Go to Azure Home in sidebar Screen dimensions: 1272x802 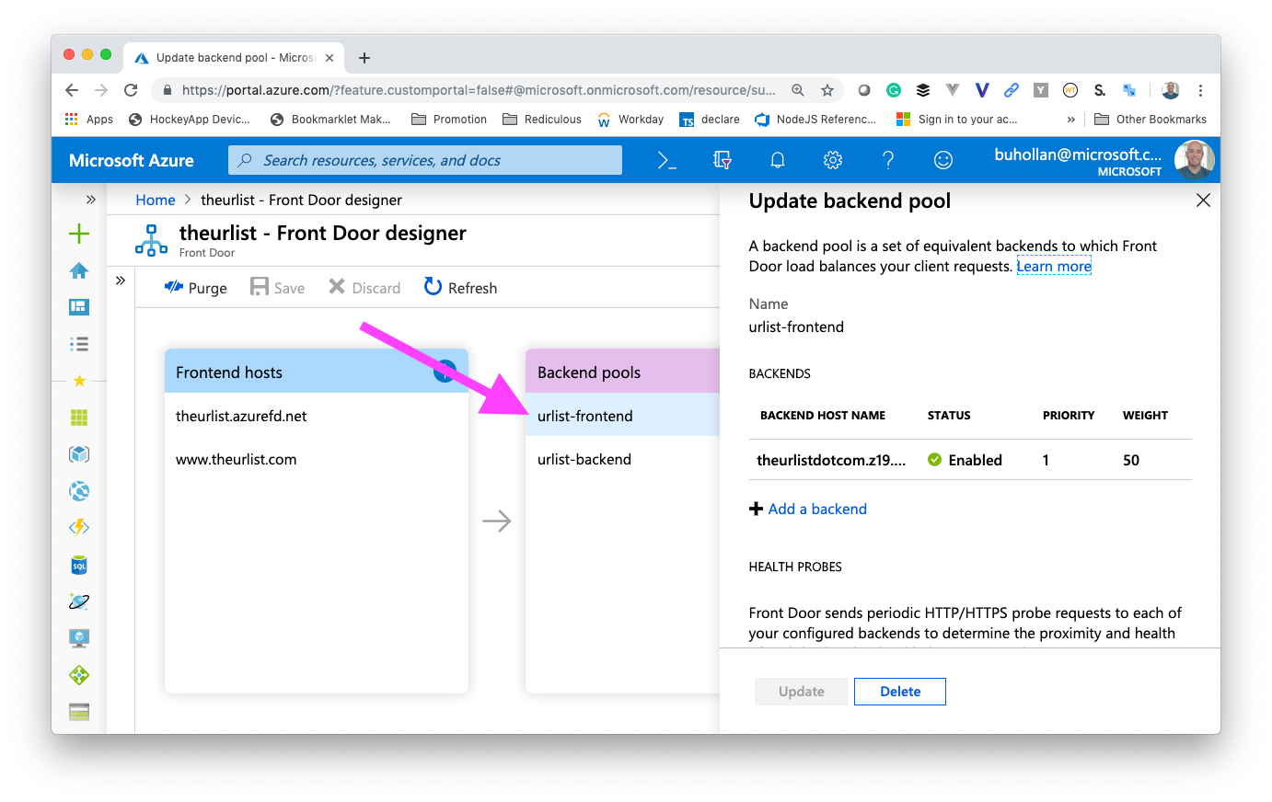tap(79, 270)
